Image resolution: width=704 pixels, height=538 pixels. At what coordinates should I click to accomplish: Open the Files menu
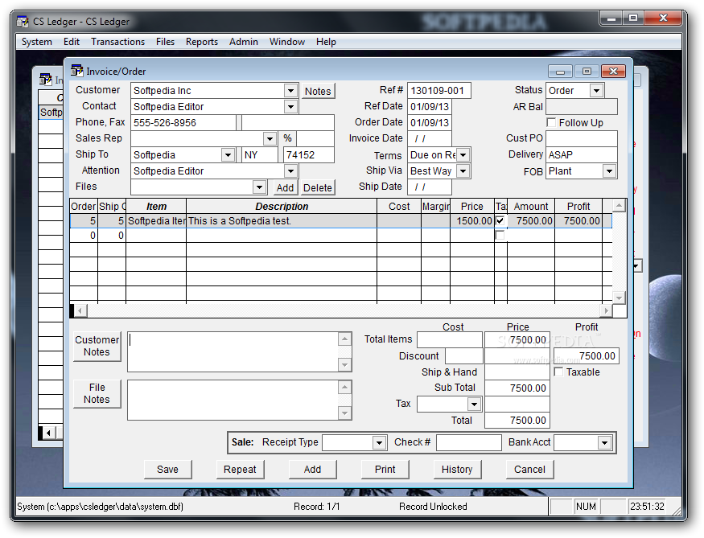[x=165, y=42]
